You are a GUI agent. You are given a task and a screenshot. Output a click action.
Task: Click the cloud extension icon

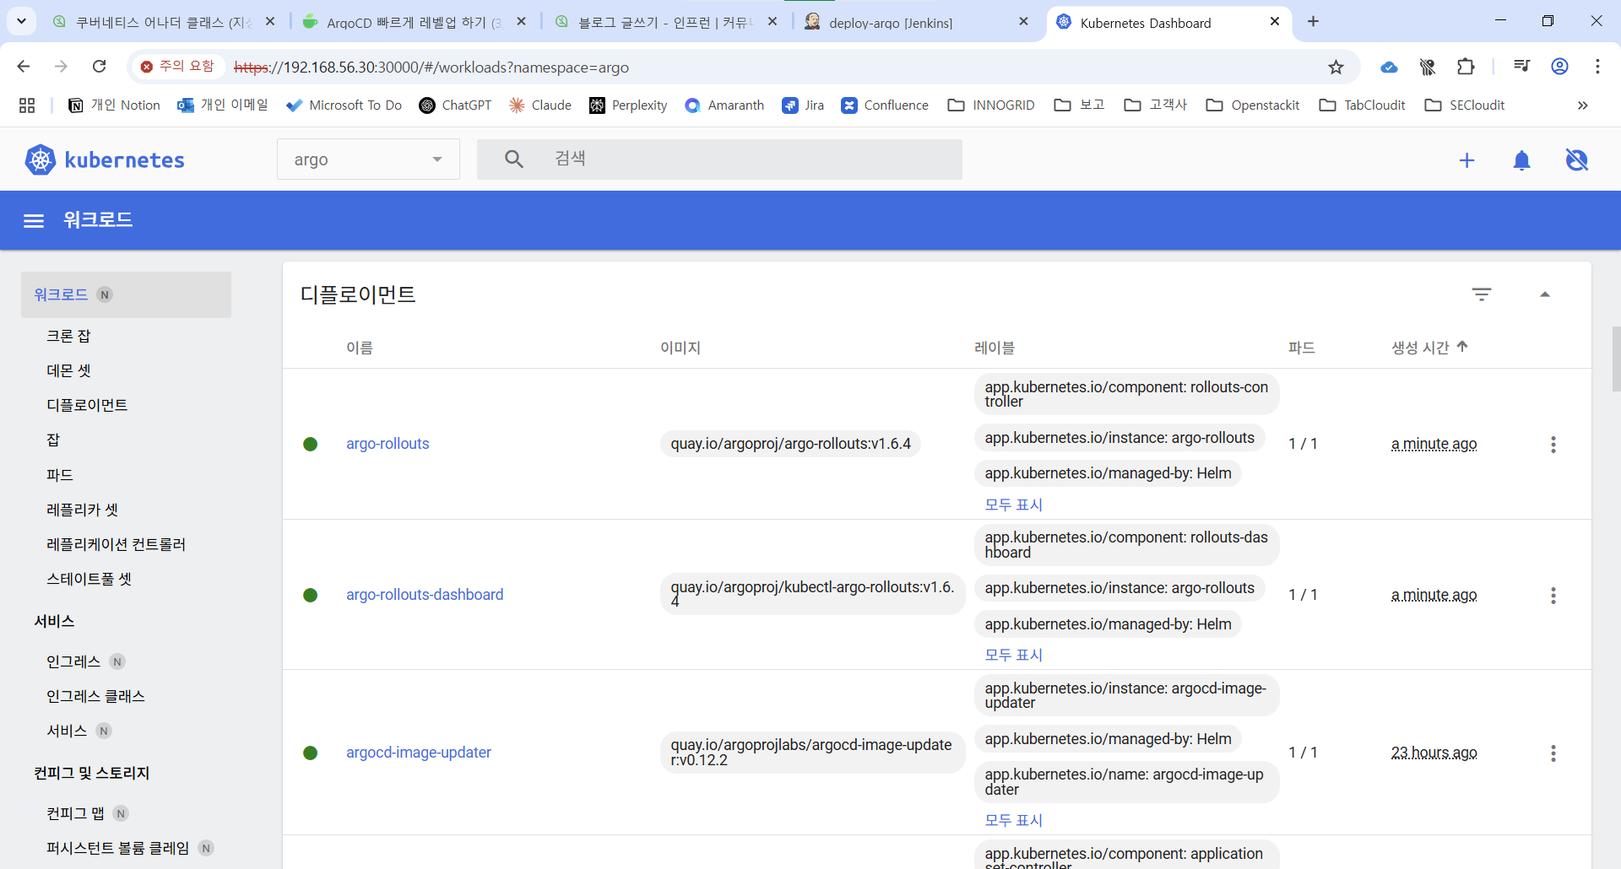pyautogui.click(x=1389, y=67)
